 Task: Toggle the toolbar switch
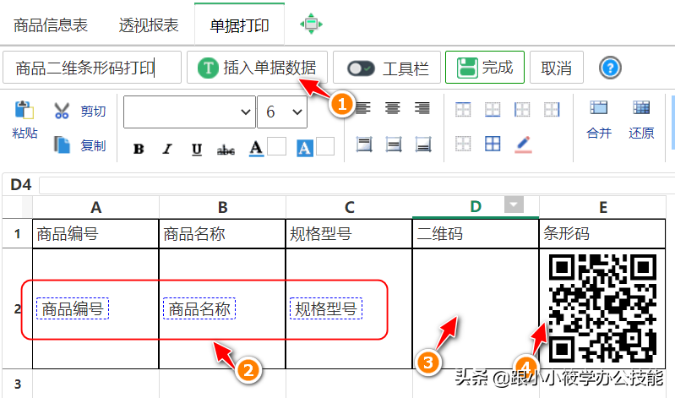(x=362, y=68)
